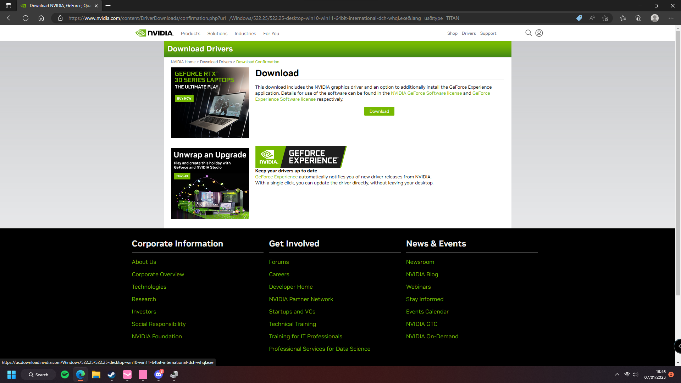Click the green Download button
Screen dimensions: 681x383
pyautogui.click(x=379, y=111)
